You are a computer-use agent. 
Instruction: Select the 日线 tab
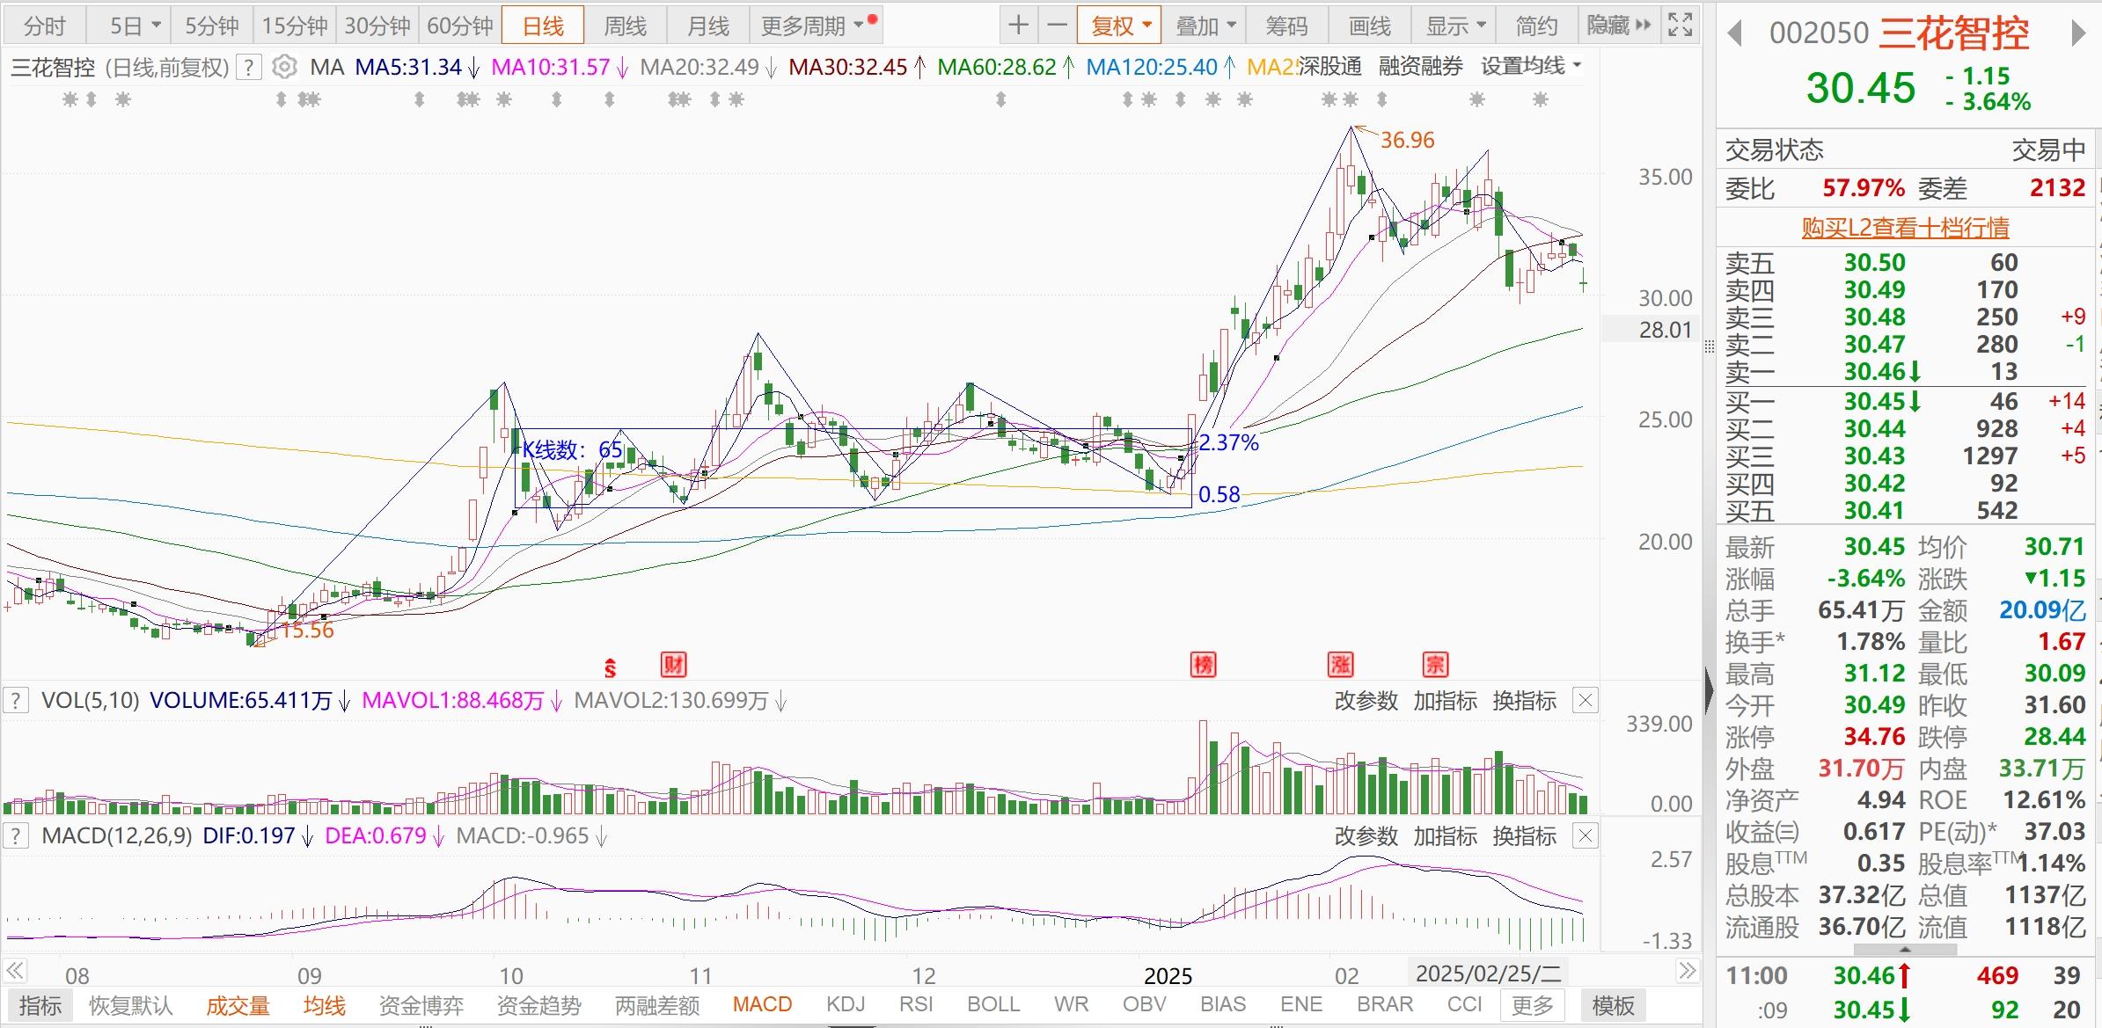(543, 26)
